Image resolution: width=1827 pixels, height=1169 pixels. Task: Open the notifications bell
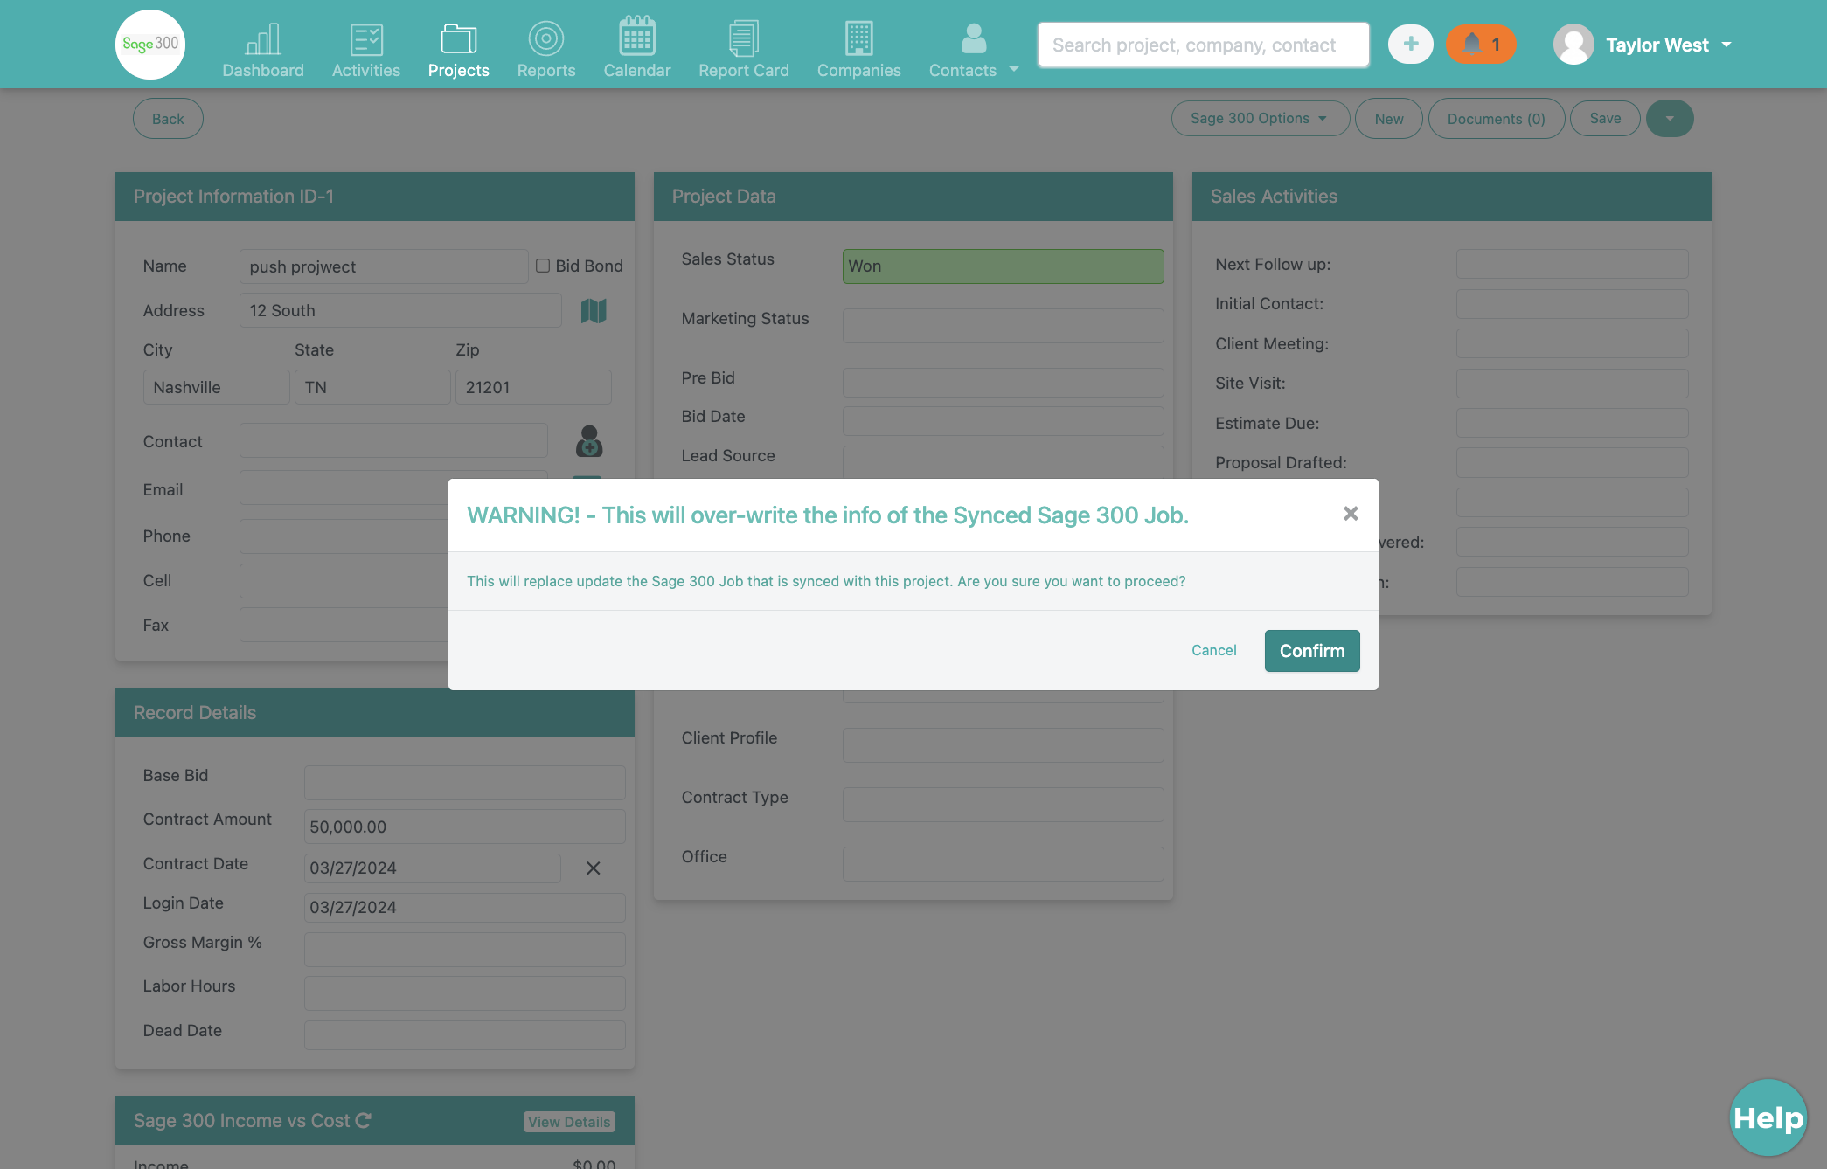pos(1481,44)
